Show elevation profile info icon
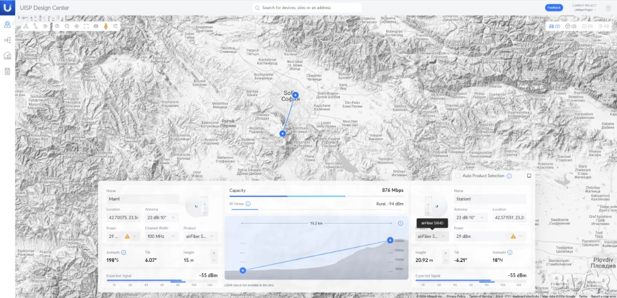 400,223
